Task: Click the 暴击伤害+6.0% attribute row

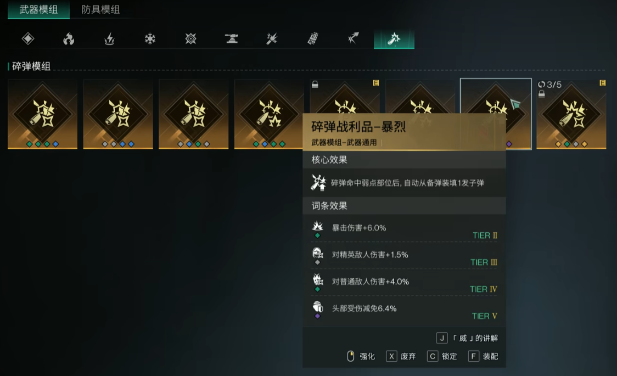Action: (x=404, y=228)
